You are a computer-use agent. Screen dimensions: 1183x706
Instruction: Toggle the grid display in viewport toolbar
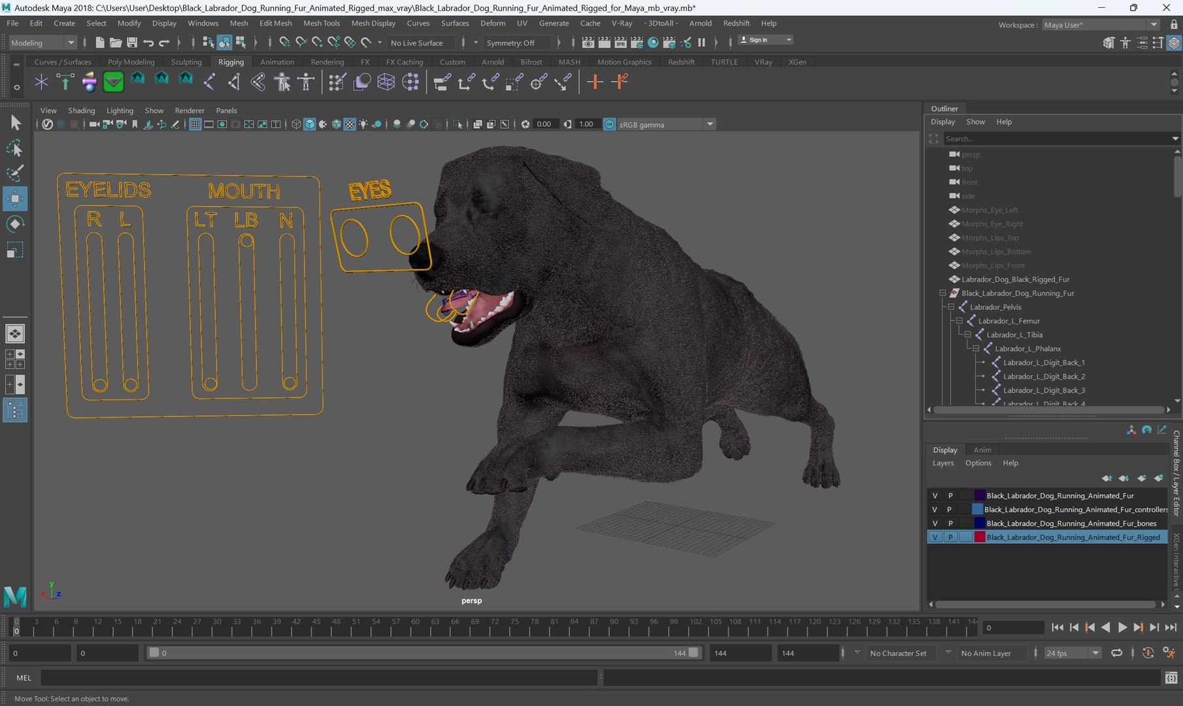[x=195, y=124]
